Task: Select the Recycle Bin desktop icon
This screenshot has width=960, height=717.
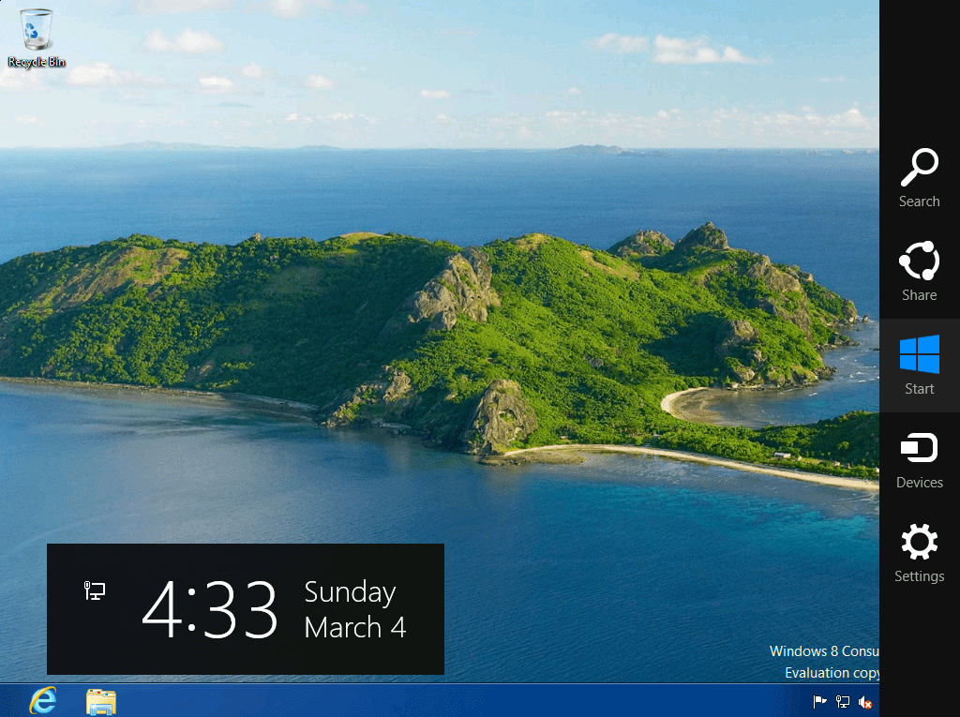Action: point(37,38)
